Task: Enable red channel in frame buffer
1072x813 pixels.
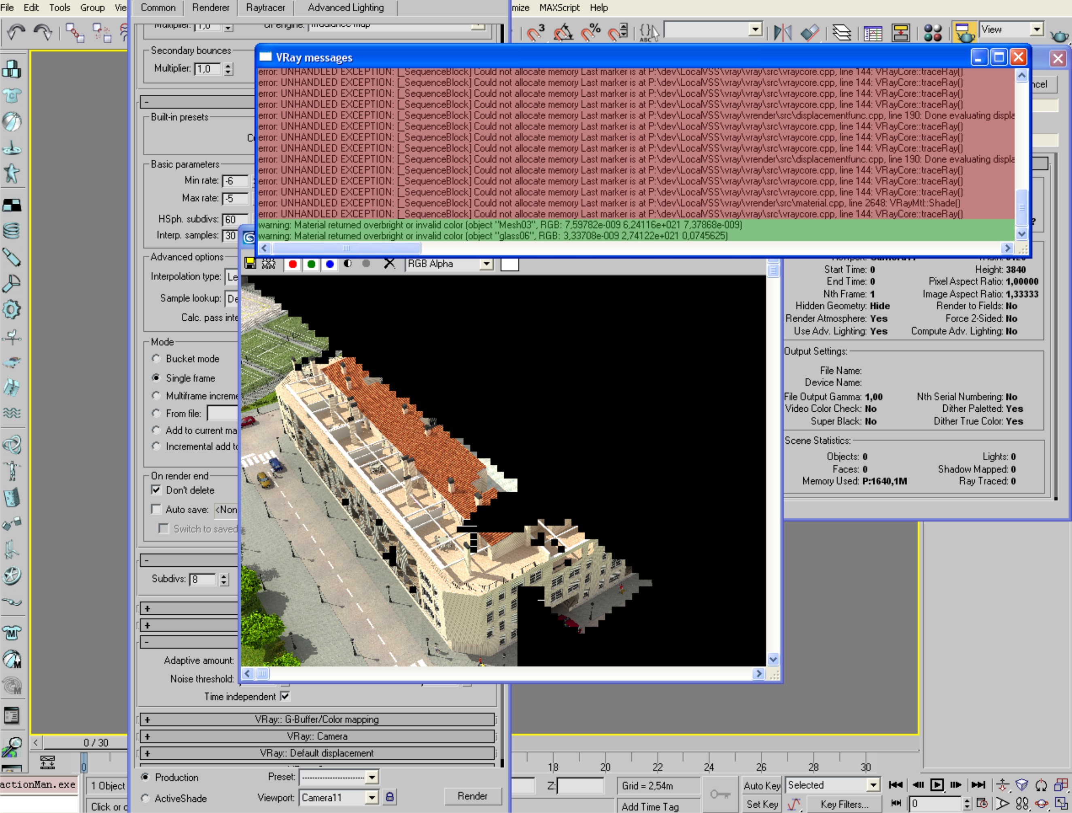Action: [x=293, y=264]
